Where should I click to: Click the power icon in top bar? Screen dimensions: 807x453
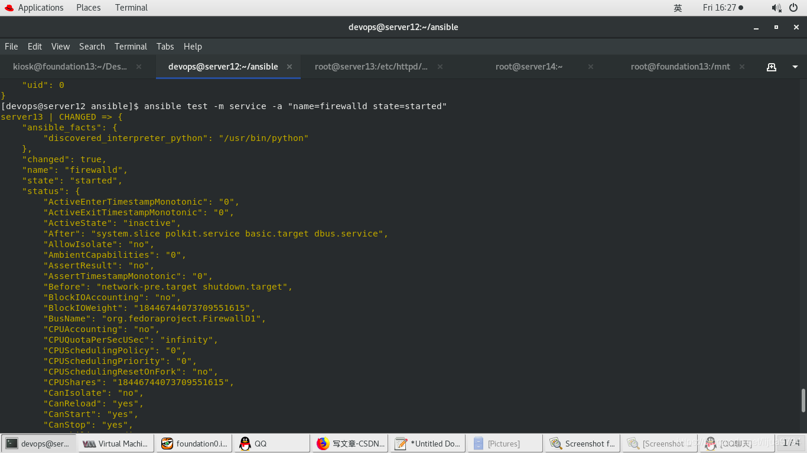793,8
